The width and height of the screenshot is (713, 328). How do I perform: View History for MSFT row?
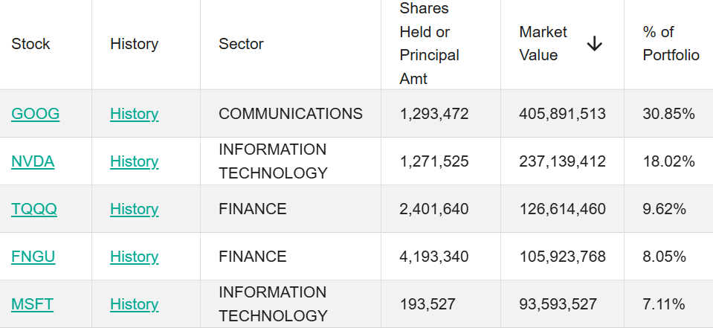click(134, 304)
